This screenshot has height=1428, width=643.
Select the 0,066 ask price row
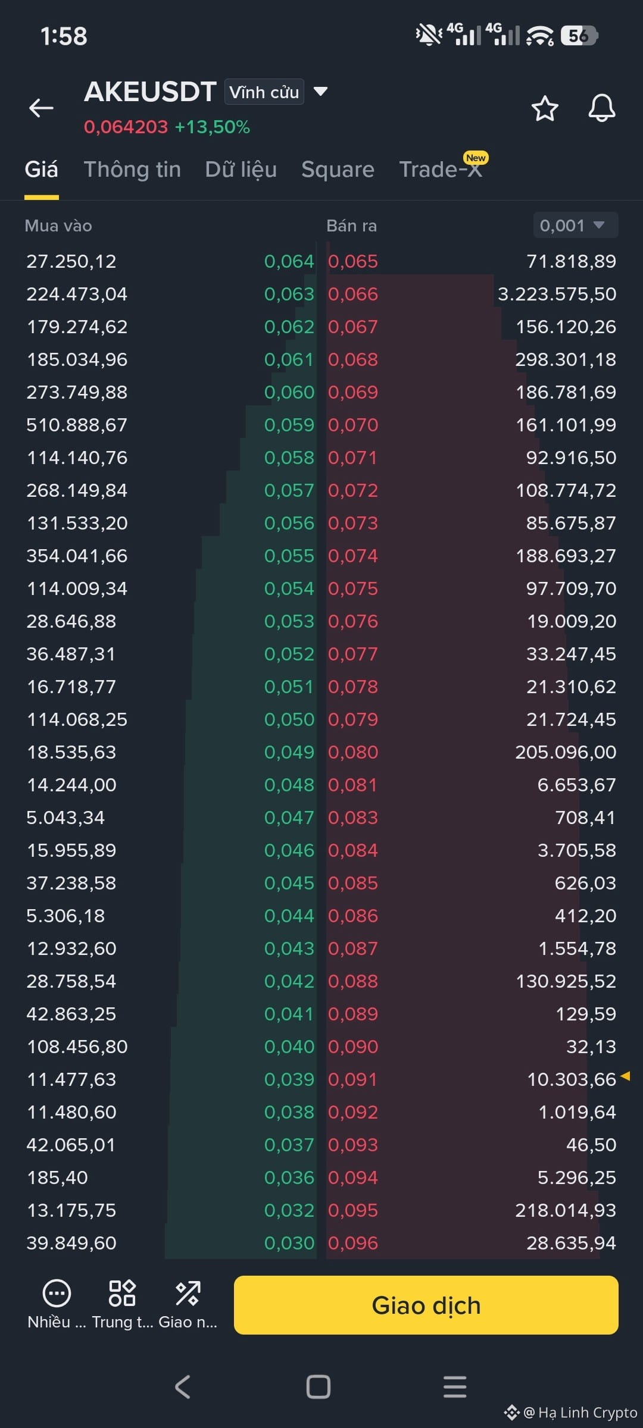coord(472,294)
